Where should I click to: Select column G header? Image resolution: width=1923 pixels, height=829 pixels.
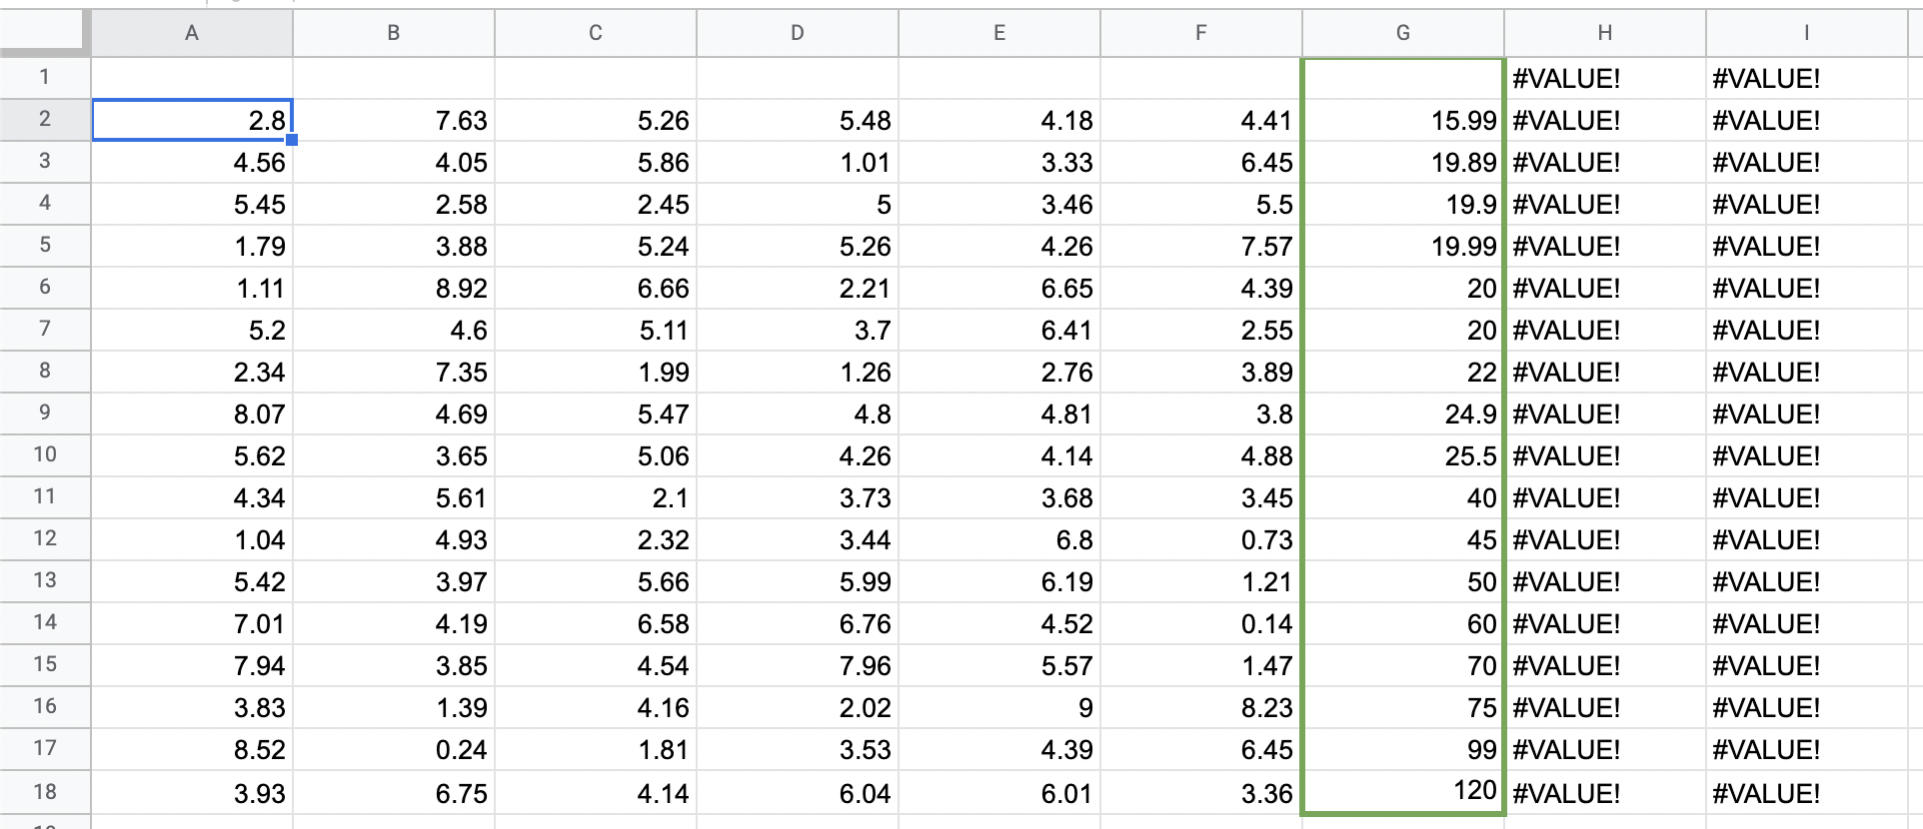click(x=1402, y=33)
